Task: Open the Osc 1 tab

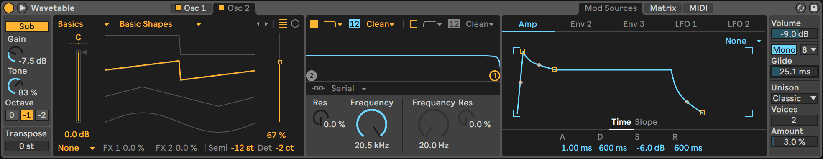Action: click(191, 8)
